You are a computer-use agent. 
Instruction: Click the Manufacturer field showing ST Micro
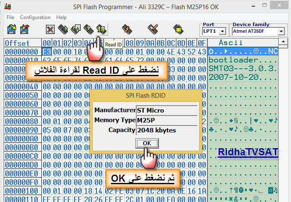[x=167, y=111]
